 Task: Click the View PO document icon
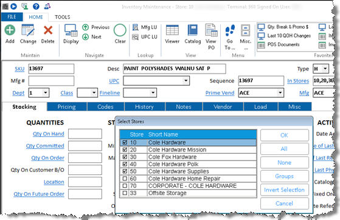click(x=211, y=30)
